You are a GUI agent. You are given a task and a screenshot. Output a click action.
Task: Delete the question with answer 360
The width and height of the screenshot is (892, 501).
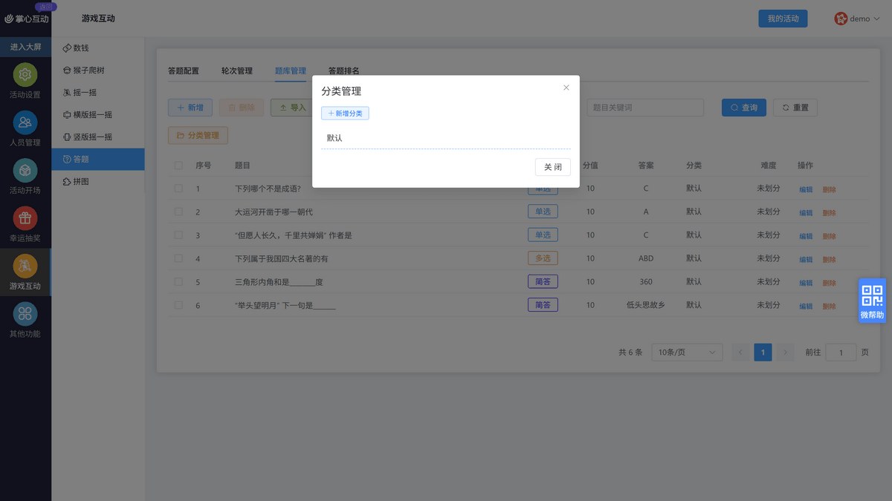pyautogui.click(x=829, y=283)
